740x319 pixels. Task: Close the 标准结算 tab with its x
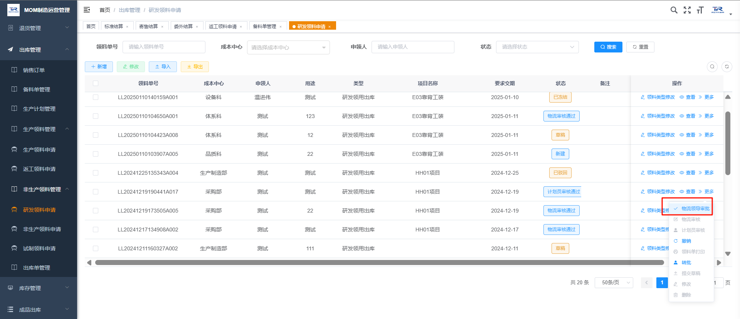coord(127,27)
